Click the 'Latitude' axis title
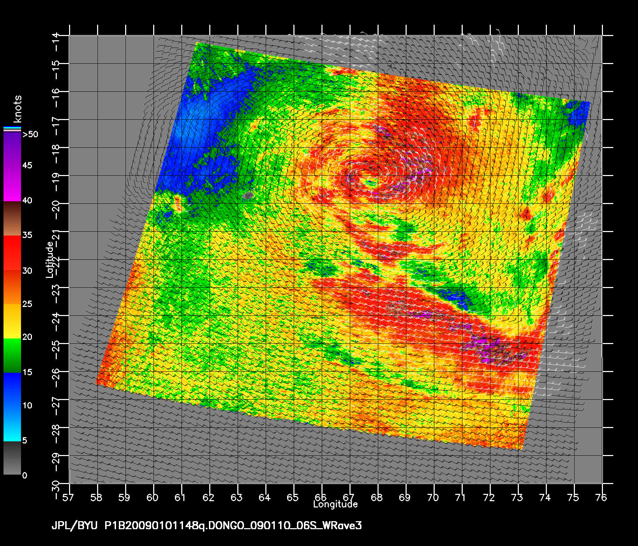 pyautogui.click(x=50, y=260)
